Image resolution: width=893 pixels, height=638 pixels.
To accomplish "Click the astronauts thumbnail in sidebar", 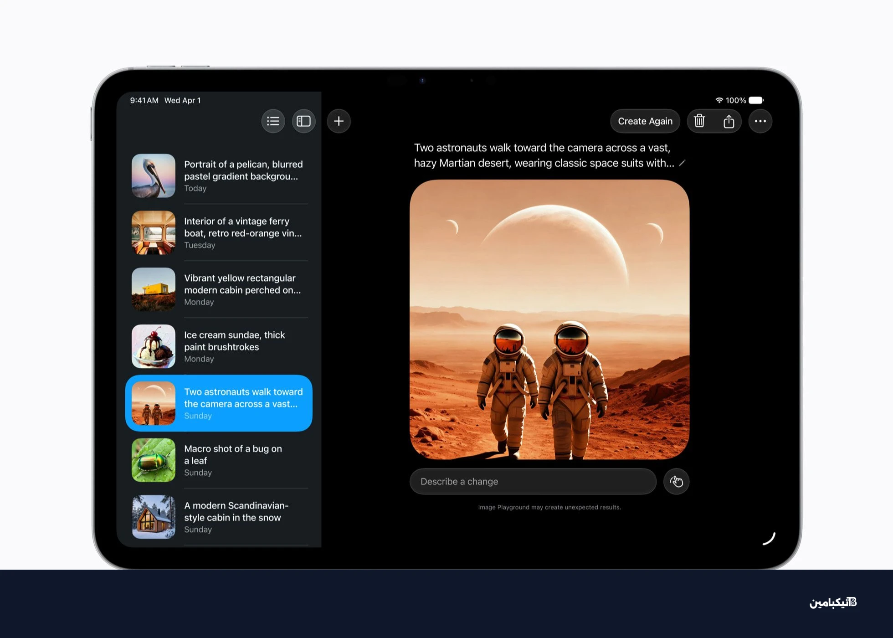I will [154, 403].
